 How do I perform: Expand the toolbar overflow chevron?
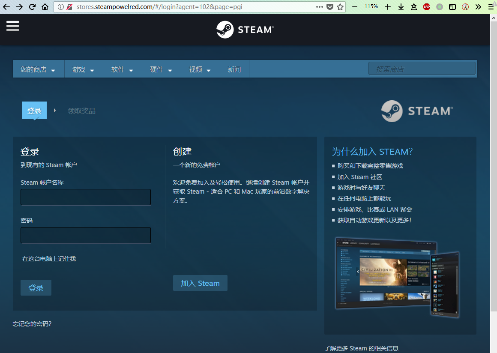point(478,7)
